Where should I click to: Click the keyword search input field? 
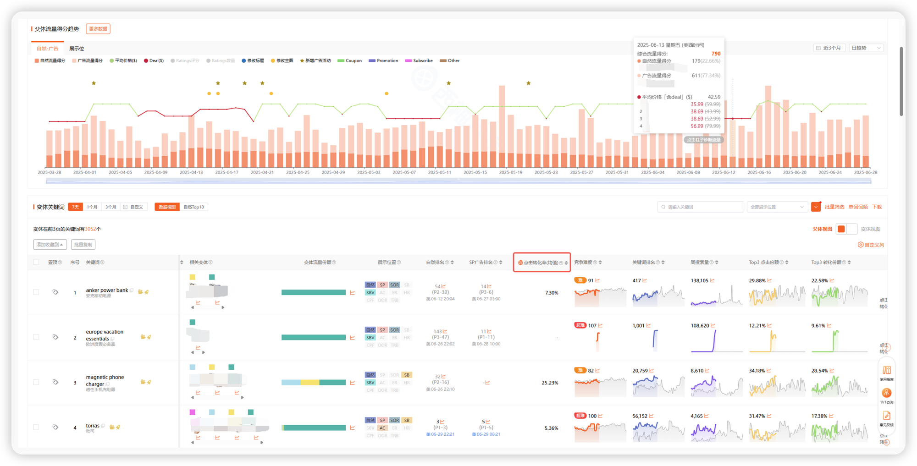(701, 207)
